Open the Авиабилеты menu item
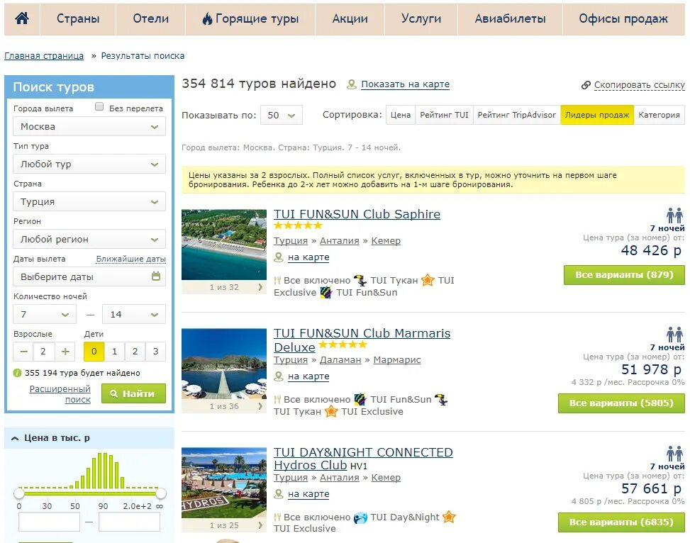This screenshot has height=543, width=690. [x=510, y=18]
